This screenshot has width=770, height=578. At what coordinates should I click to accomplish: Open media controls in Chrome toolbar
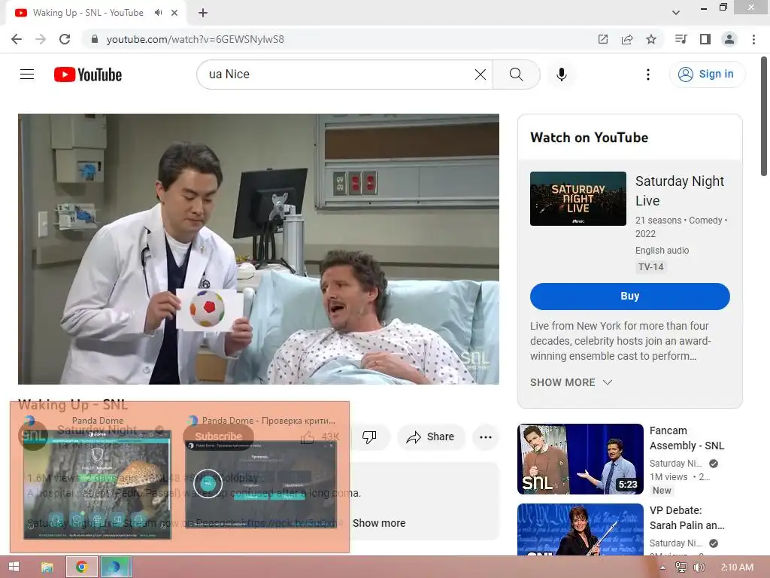[x=681, y=39]
